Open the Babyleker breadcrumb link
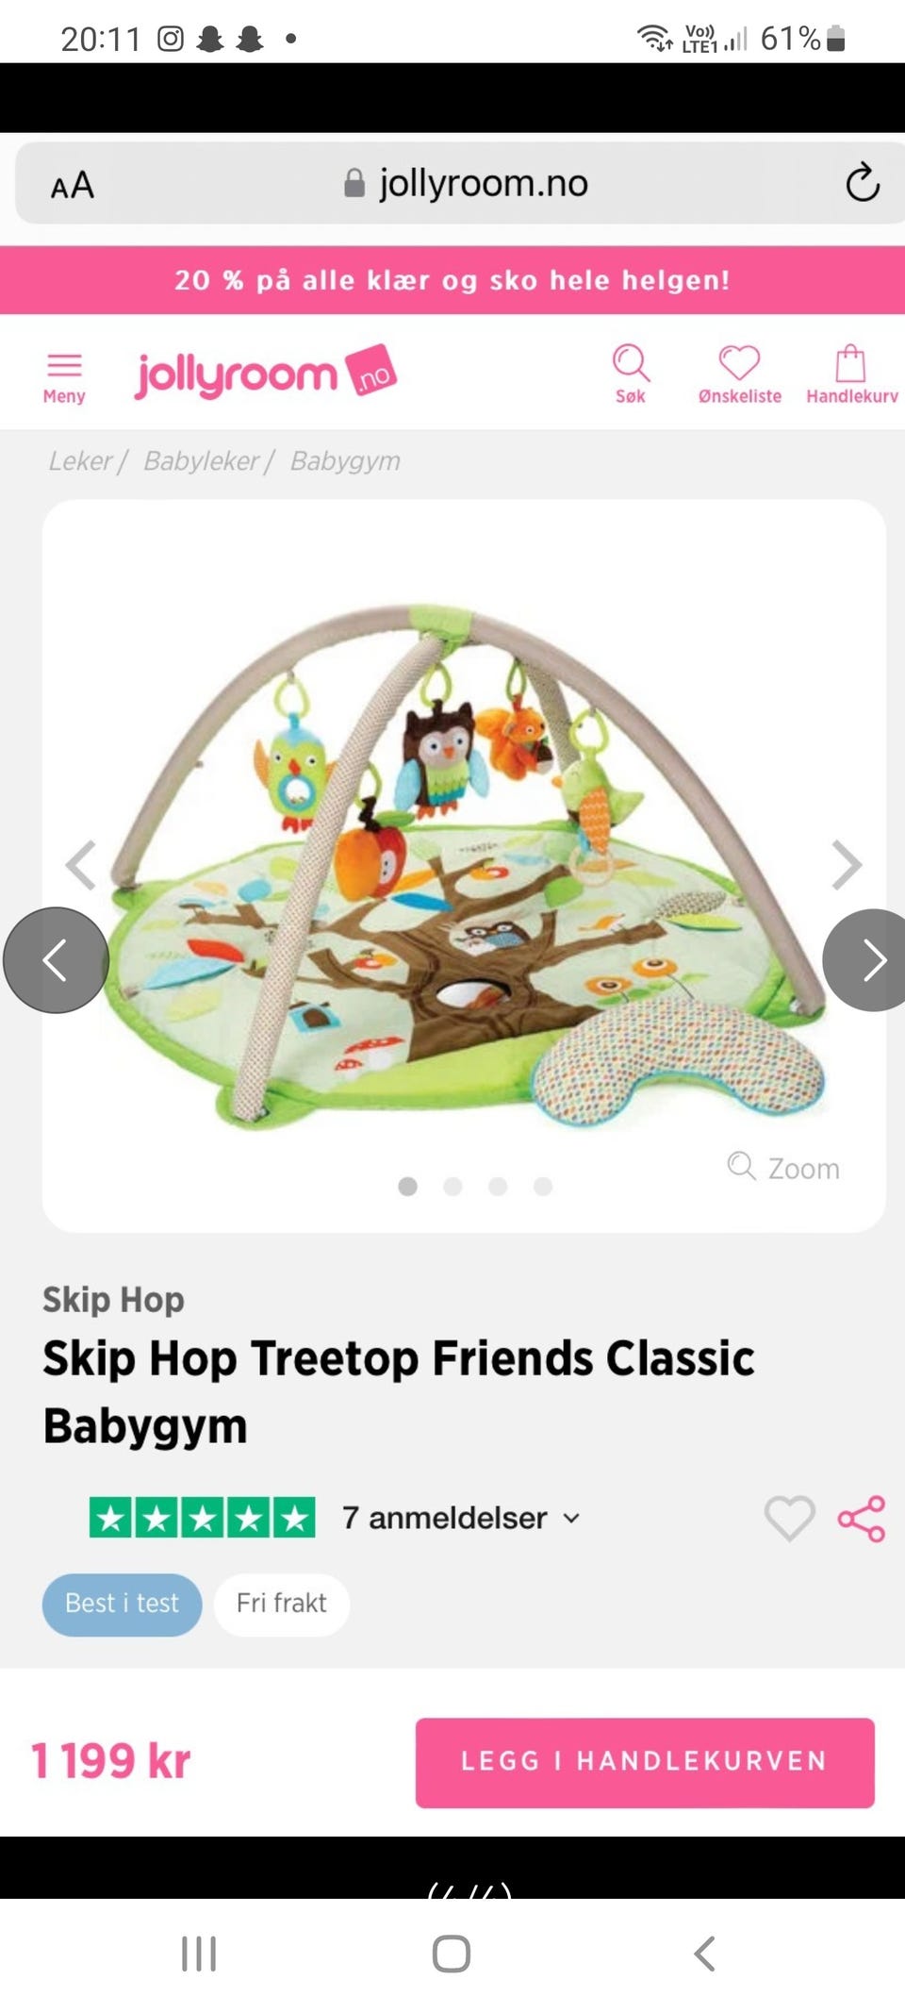 pos(201,461)
